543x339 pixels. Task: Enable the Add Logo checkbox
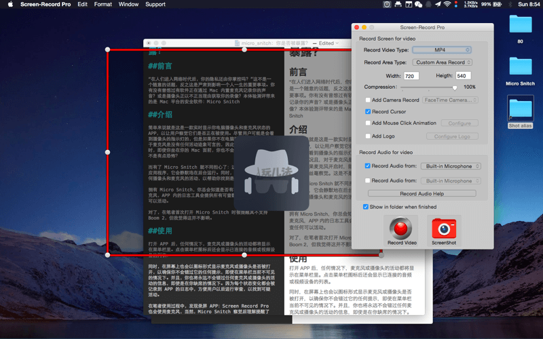click(x=368, y=136)
